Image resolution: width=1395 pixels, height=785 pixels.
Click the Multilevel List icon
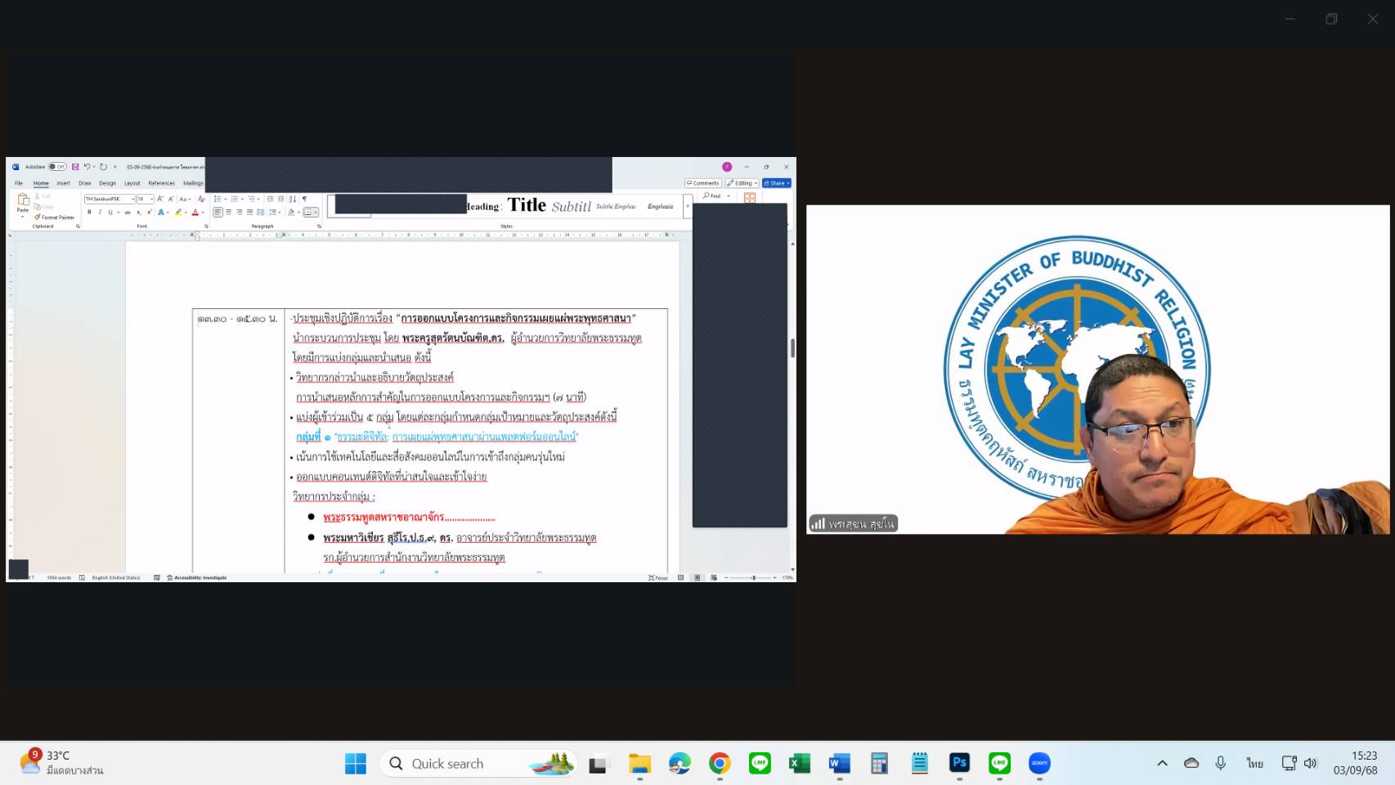point(251,199)
